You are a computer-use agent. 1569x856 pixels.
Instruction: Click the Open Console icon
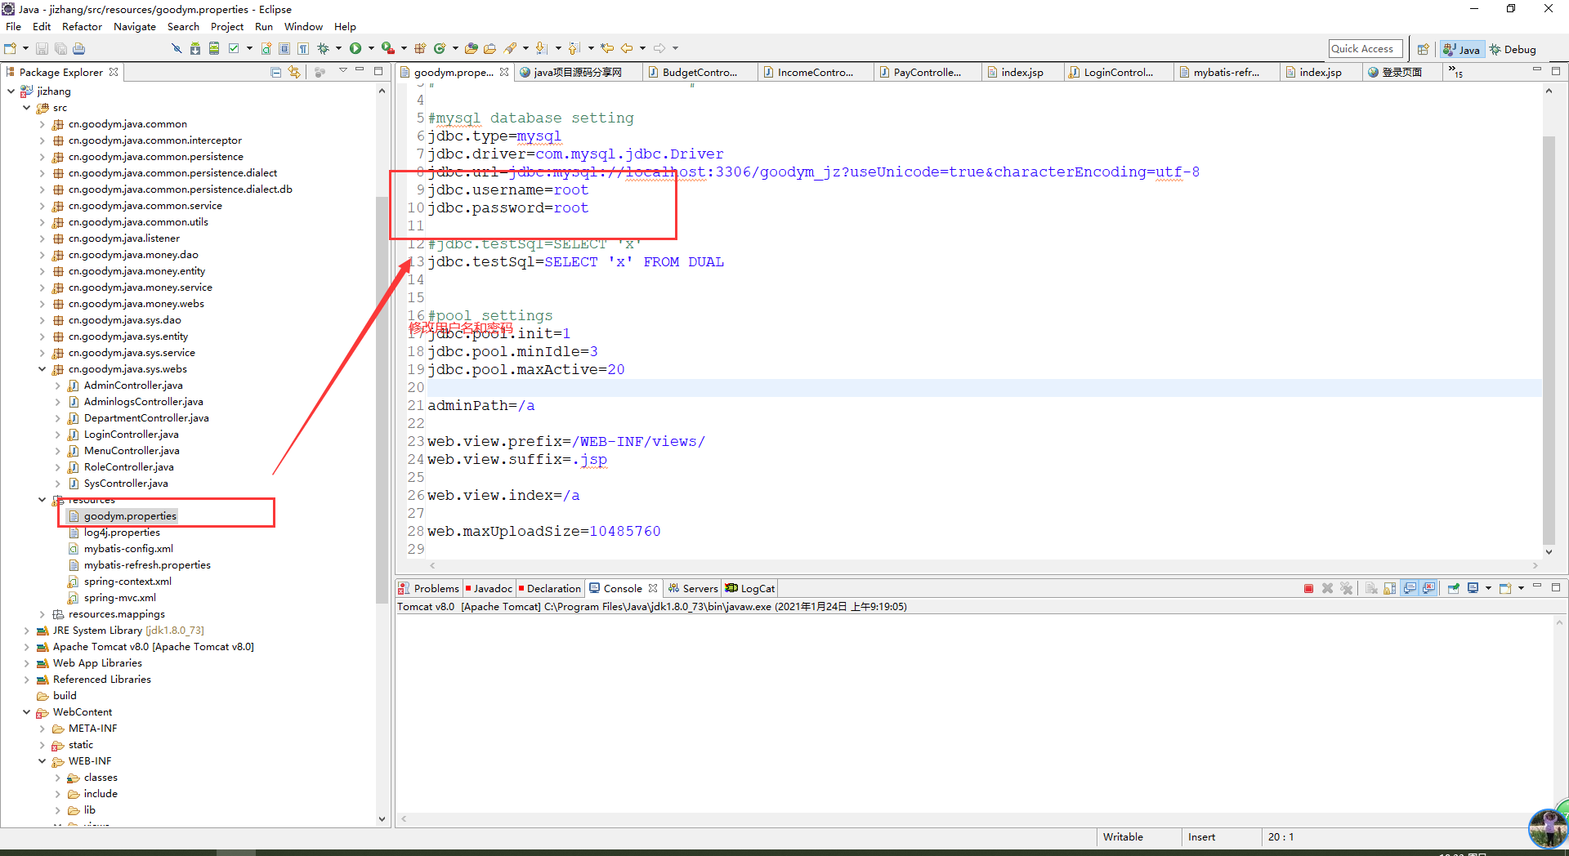(x=1505, y=588)
